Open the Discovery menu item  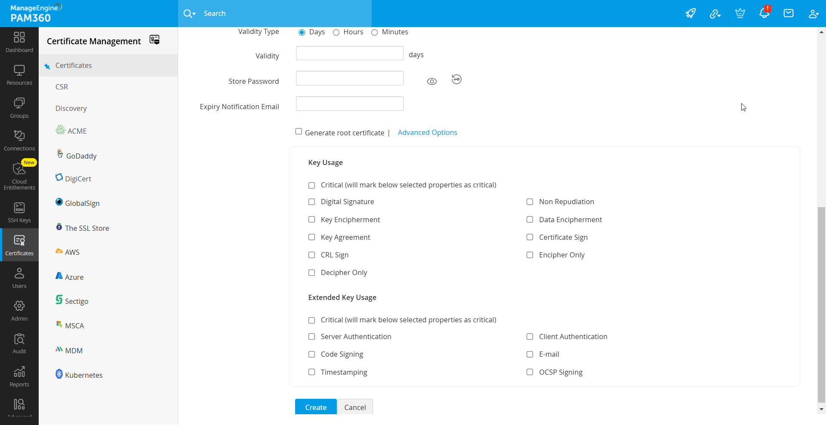point(71,108)
